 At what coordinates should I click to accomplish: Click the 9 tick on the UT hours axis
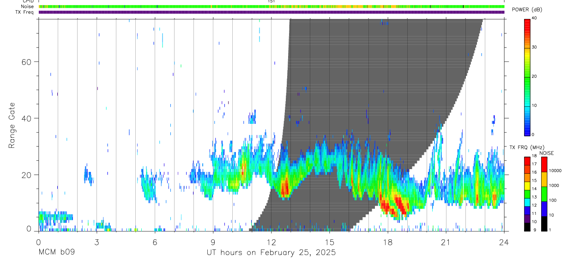213,242
